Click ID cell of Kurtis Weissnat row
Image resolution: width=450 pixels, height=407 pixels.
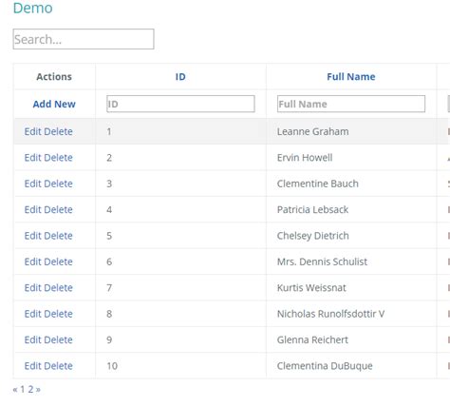coord(180,288)
